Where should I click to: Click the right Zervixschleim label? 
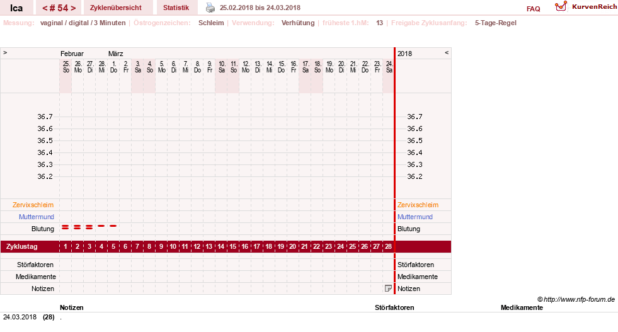(x=418, y=205)
